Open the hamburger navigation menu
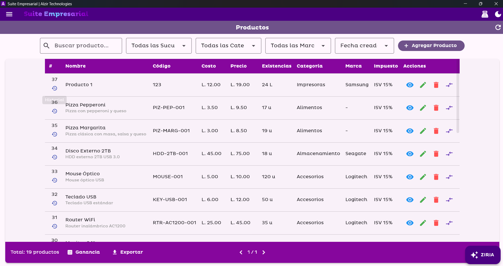503x266 pixels. [x=9, y=14]
